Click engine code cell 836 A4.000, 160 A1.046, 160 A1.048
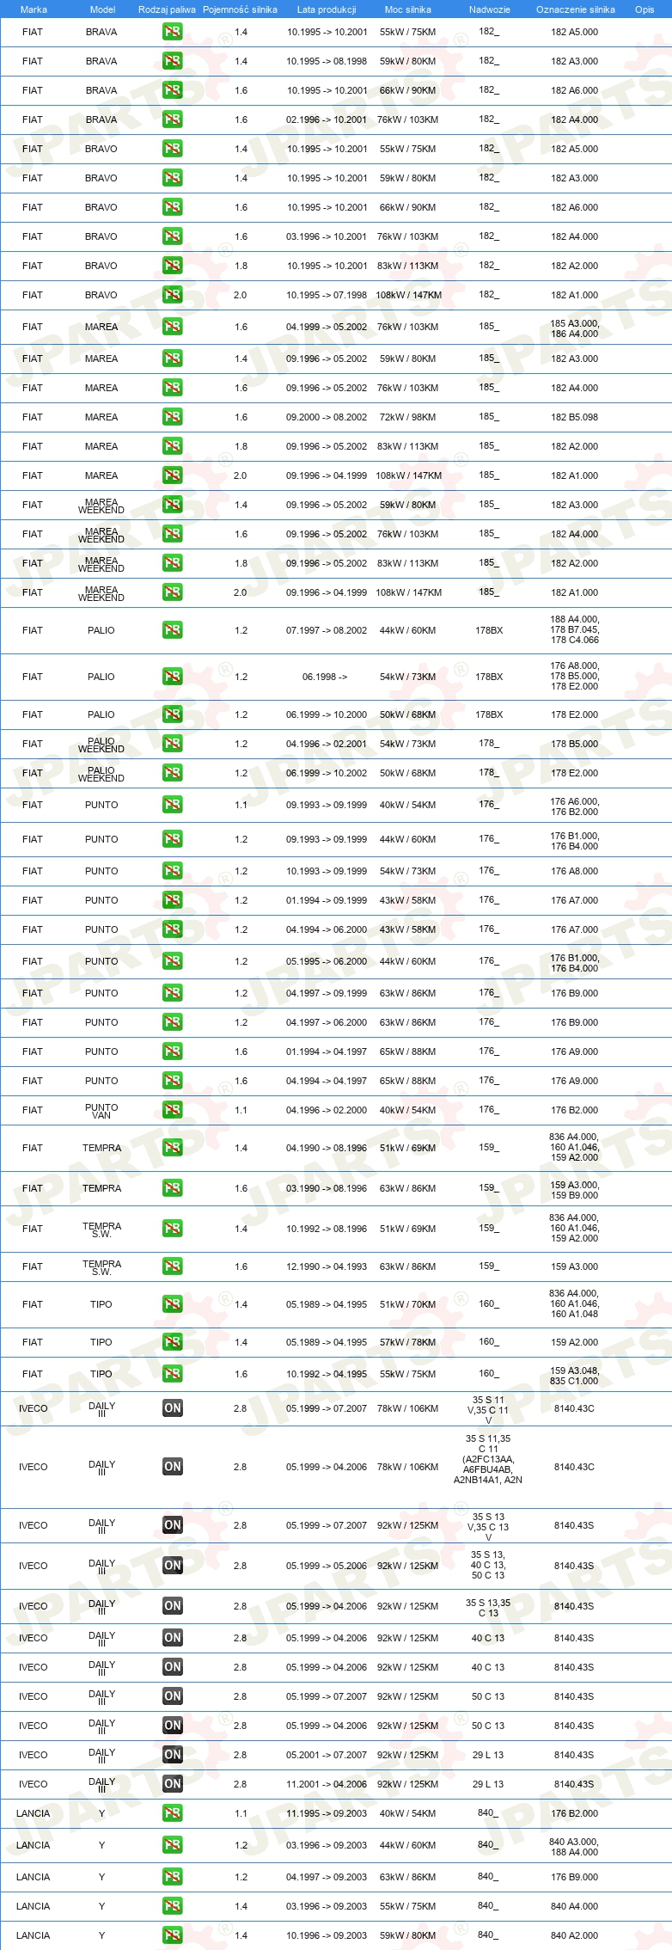Screen dimensions: 672x1950 [x=575, y=1303]
